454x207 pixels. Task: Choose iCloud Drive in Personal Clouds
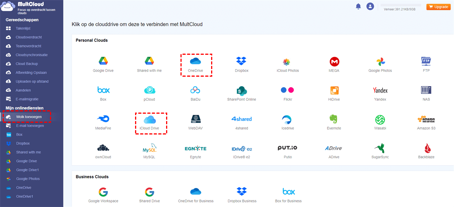149,119
